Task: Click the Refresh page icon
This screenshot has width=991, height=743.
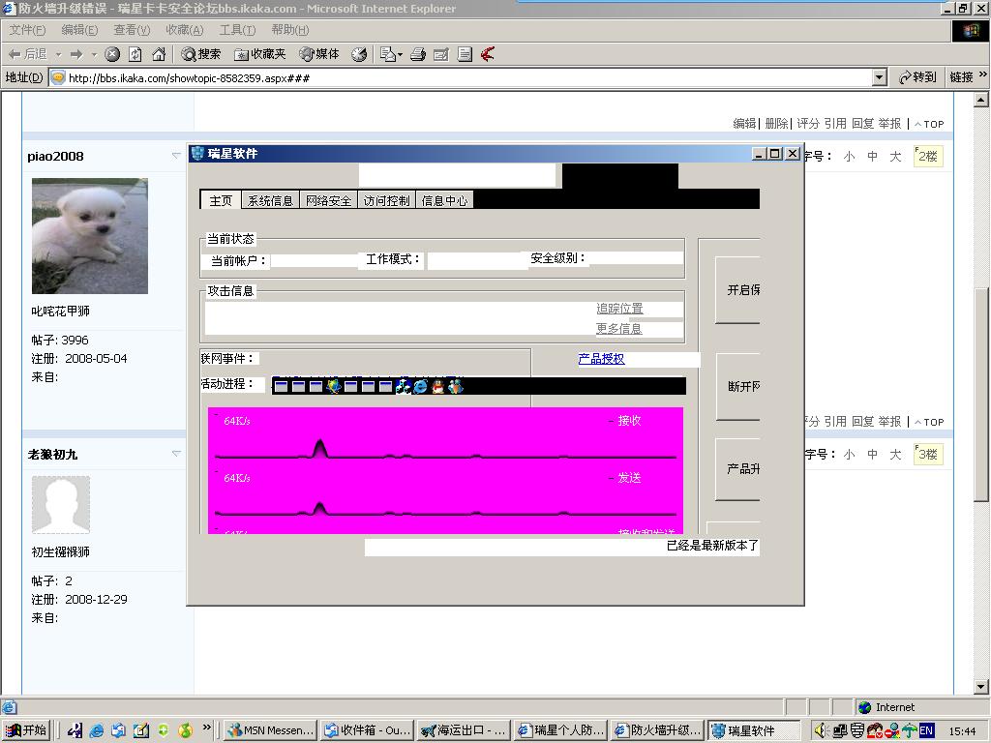Action: click(x=135, y=54)
